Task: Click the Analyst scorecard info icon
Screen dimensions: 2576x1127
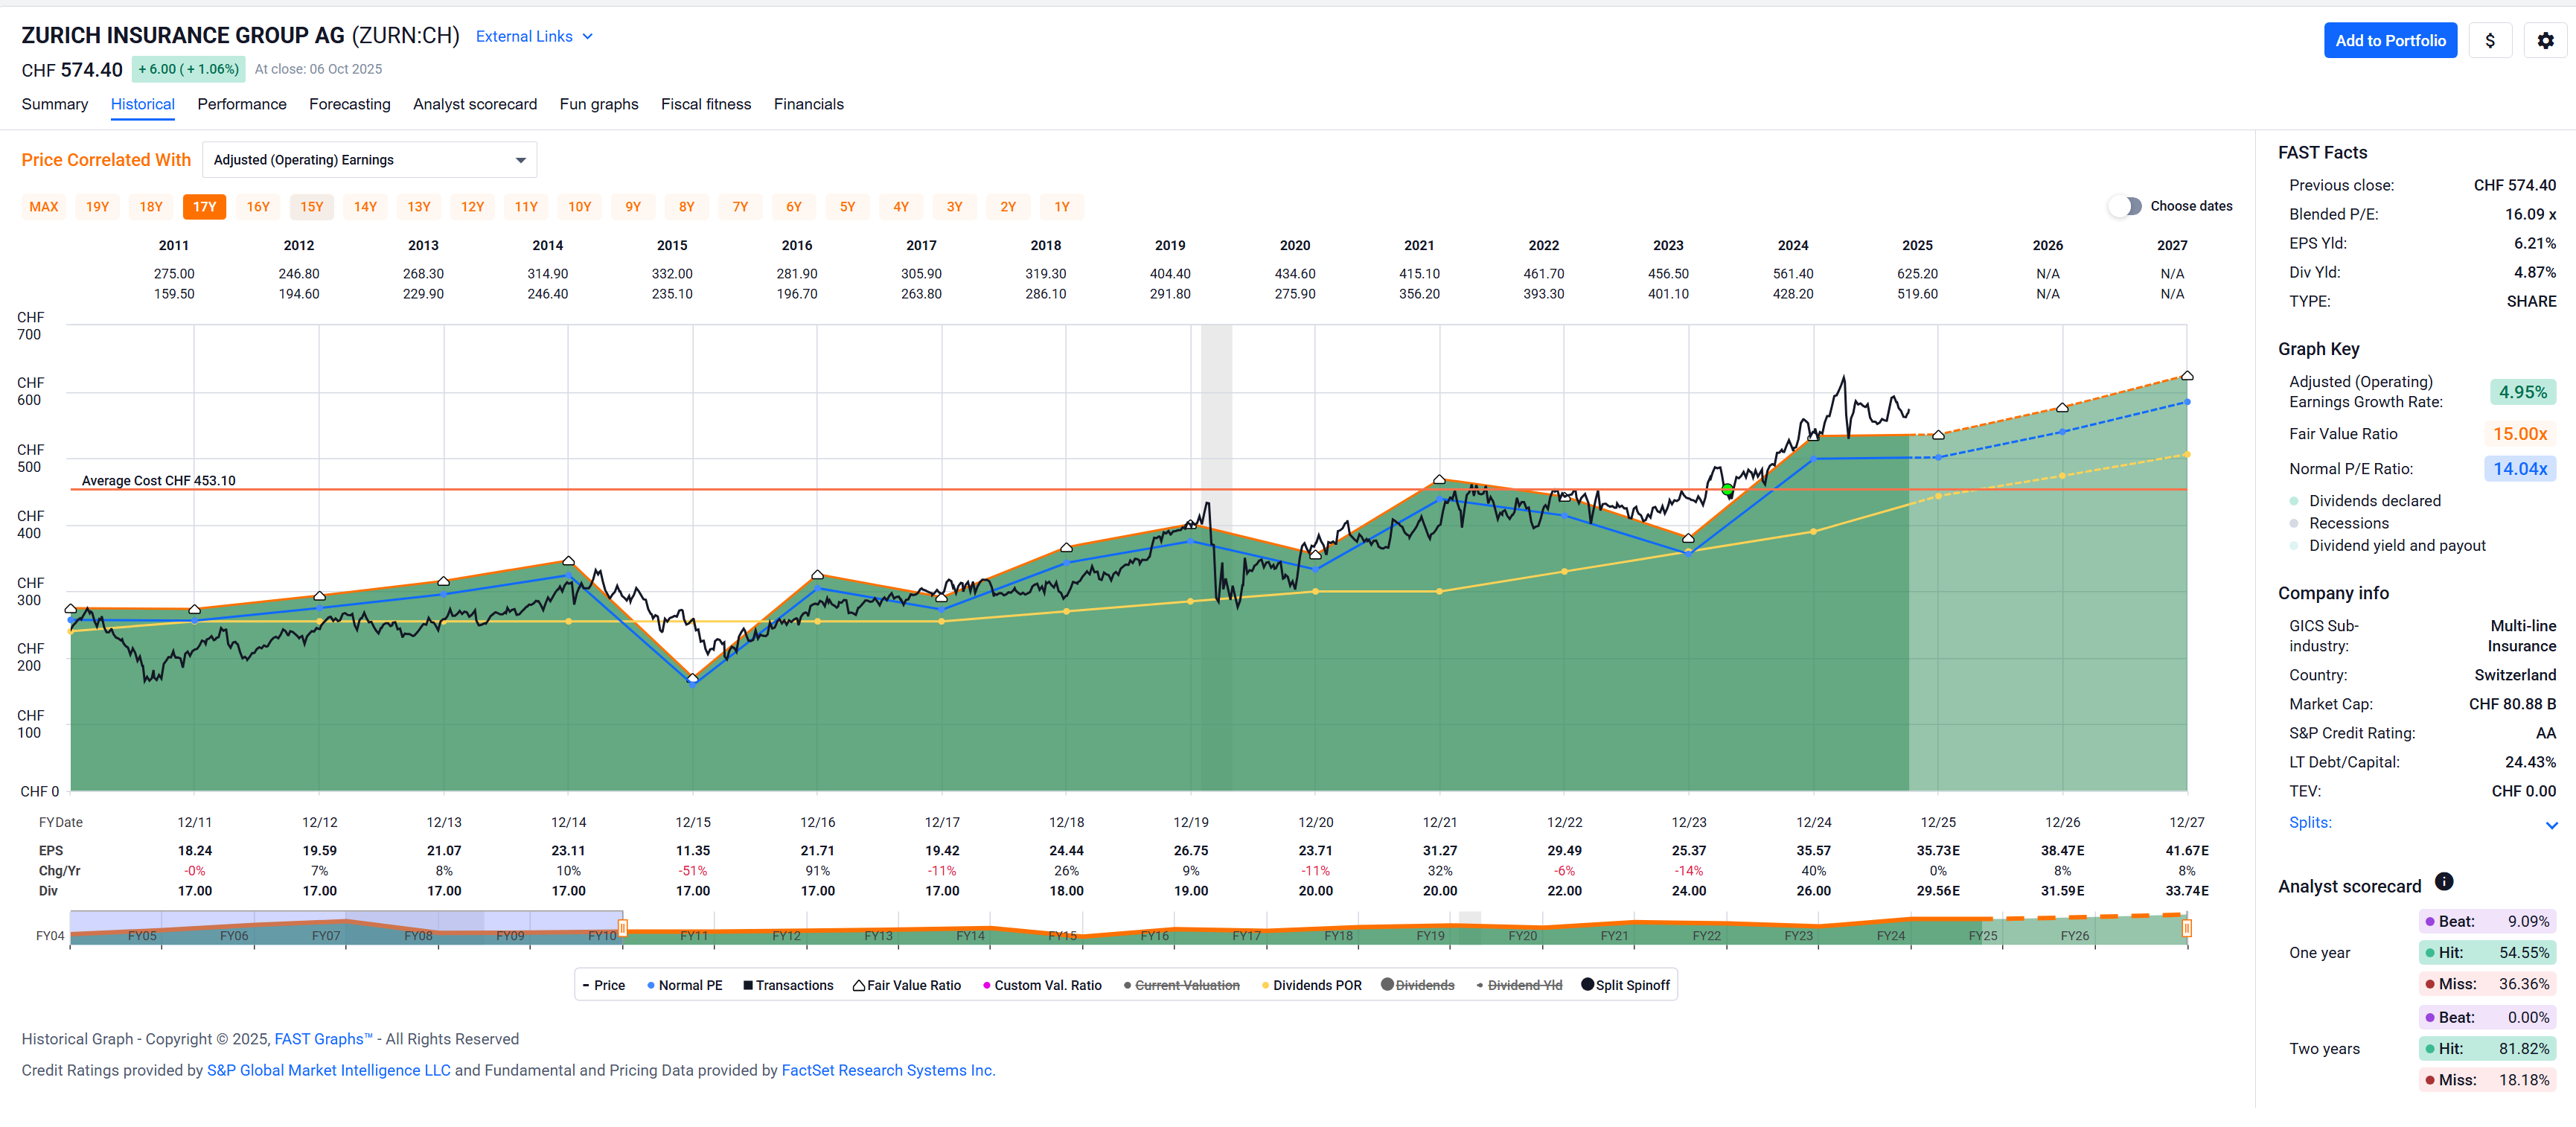Action: (x=2443, y=881)
